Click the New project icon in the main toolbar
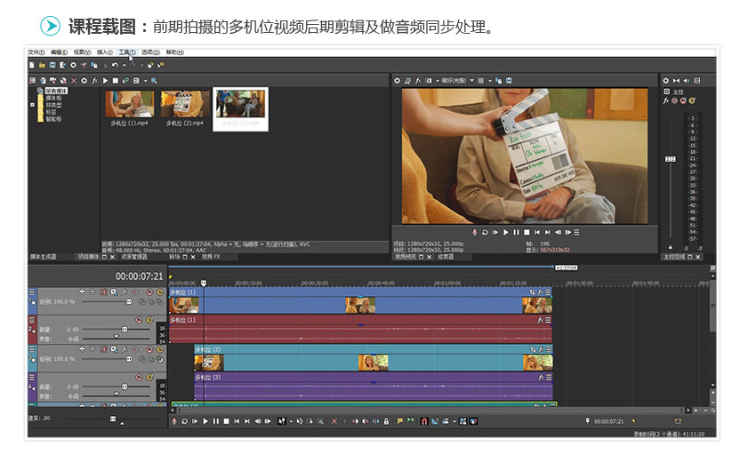Viewport: 756px width, 463px height. pyautogui.click(x=32, y=65)
